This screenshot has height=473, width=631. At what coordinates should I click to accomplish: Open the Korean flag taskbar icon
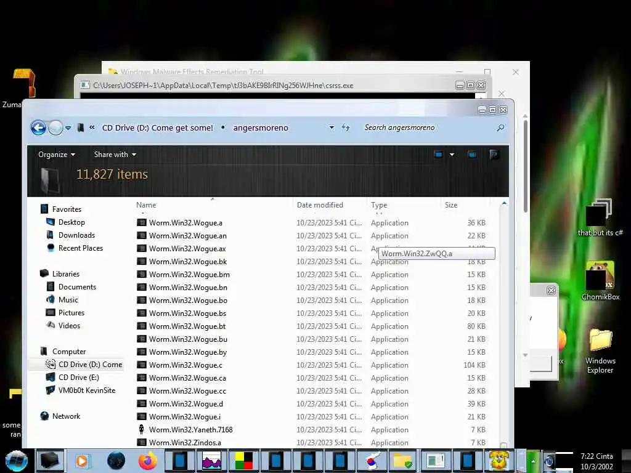(x=373, y=461)
